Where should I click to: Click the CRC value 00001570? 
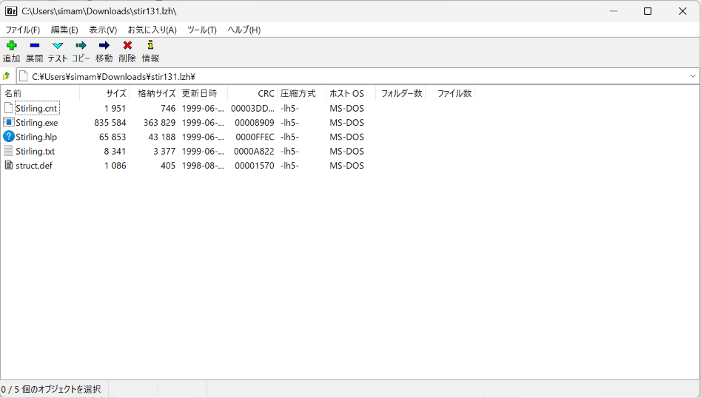pyautogui.click(x=255, y=165)
